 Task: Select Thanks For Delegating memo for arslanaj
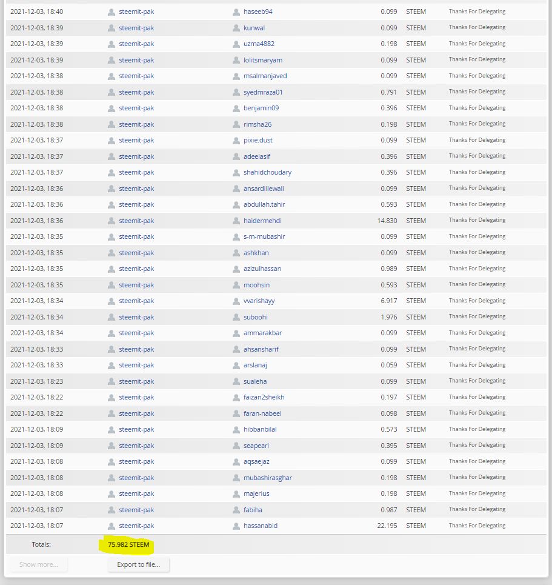click(x=477, y=365)
